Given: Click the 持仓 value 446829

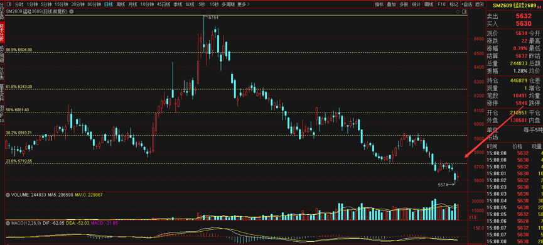Looking at the screenshot, I should tap(519, 80).
